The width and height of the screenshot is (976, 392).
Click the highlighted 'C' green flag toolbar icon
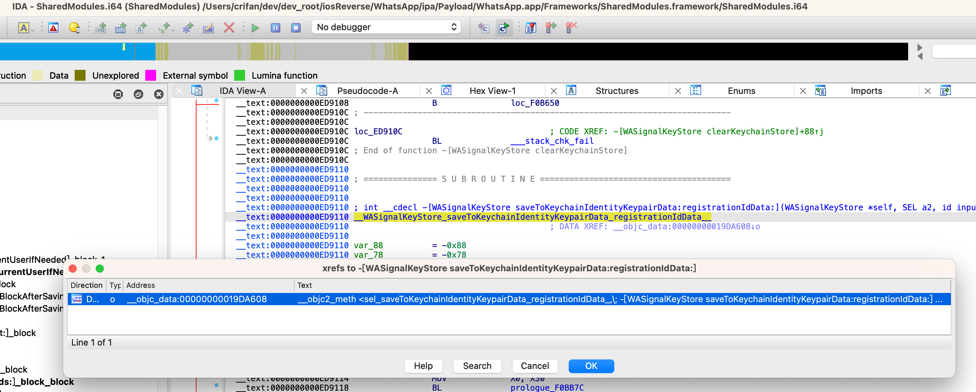[504, 28]
